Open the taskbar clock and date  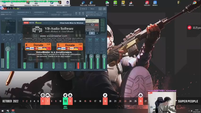(196, 111)
